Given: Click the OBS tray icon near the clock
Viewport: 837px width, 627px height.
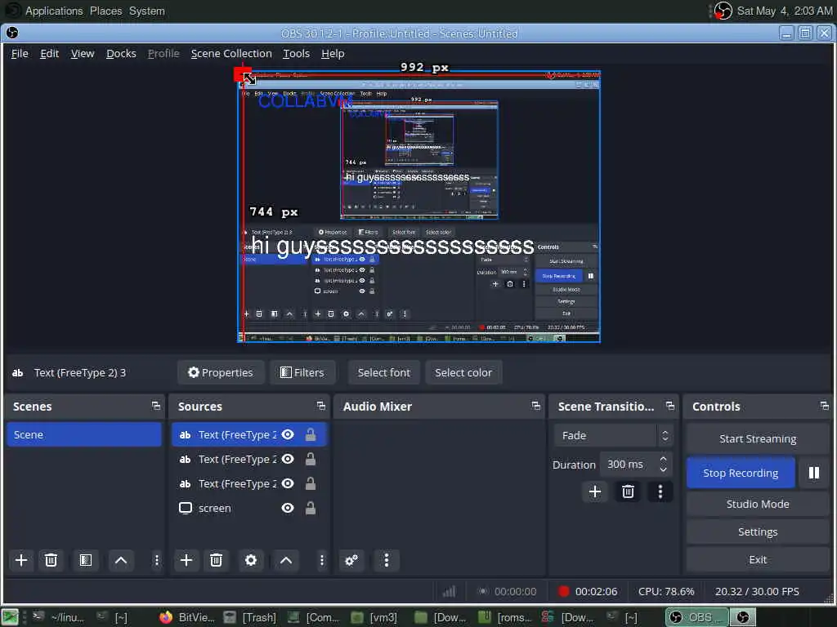Looking at the screenshot, I should pyautogui.click(x=723, y=11).
